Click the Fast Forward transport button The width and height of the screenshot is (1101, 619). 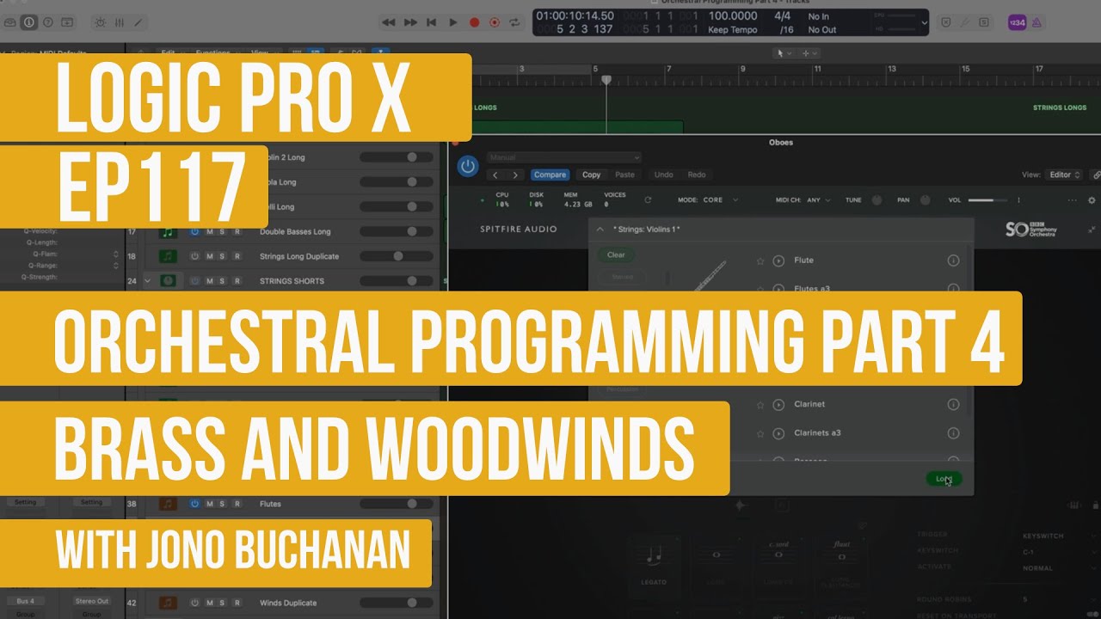pyautogui.click(x=410, y=22)
